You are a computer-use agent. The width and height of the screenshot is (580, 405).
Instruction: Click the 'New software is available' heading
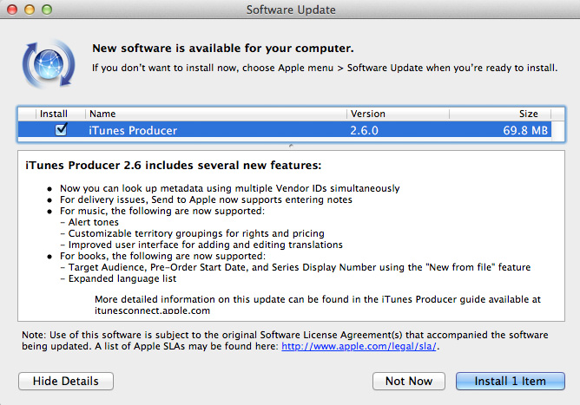click(x=223, y=49)
